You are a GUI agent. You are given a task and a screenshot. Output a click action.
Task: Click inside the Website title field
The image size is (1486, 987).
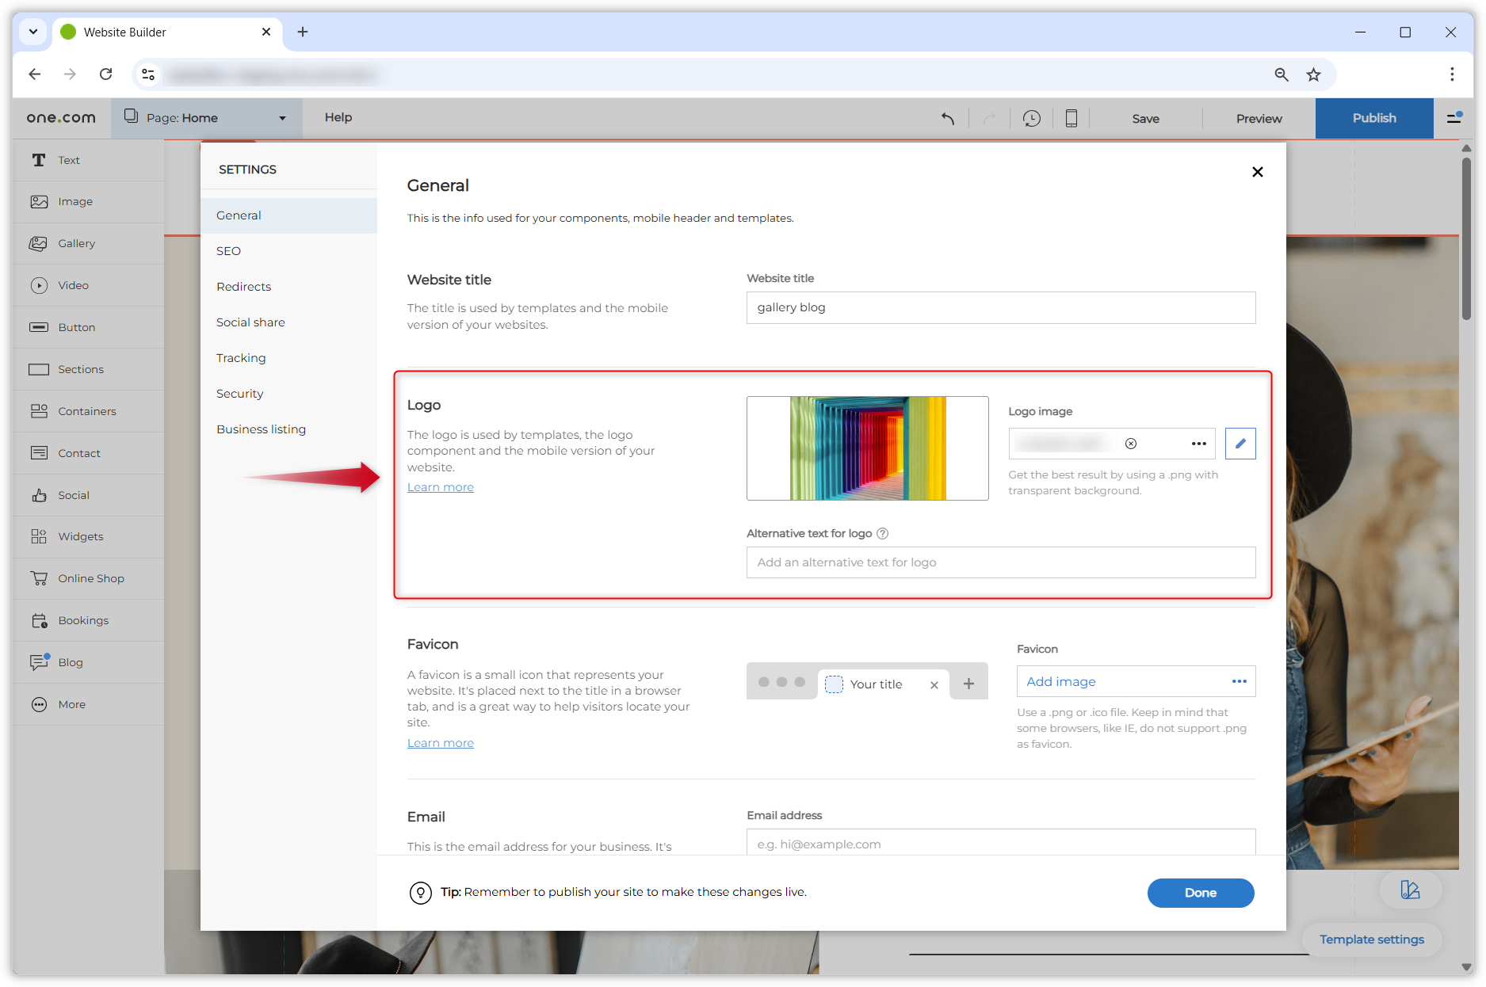[1000, 307]
